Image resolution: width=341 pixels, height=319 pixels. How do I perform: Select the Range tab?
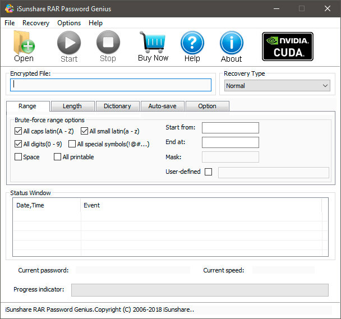click(27, 106)
